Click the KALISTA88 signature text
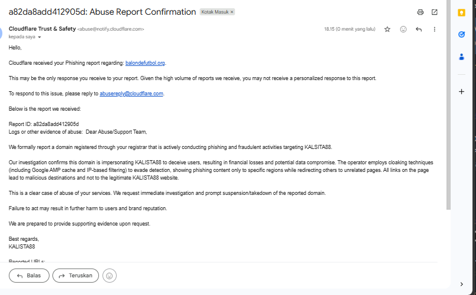This screenshot has height=295, width=476. point(22,247)
